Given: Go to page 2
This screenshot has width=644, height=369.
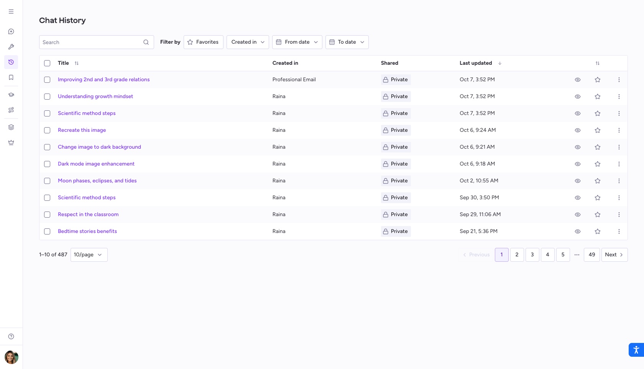Looking at the screenshot, I should click(517, 255).
